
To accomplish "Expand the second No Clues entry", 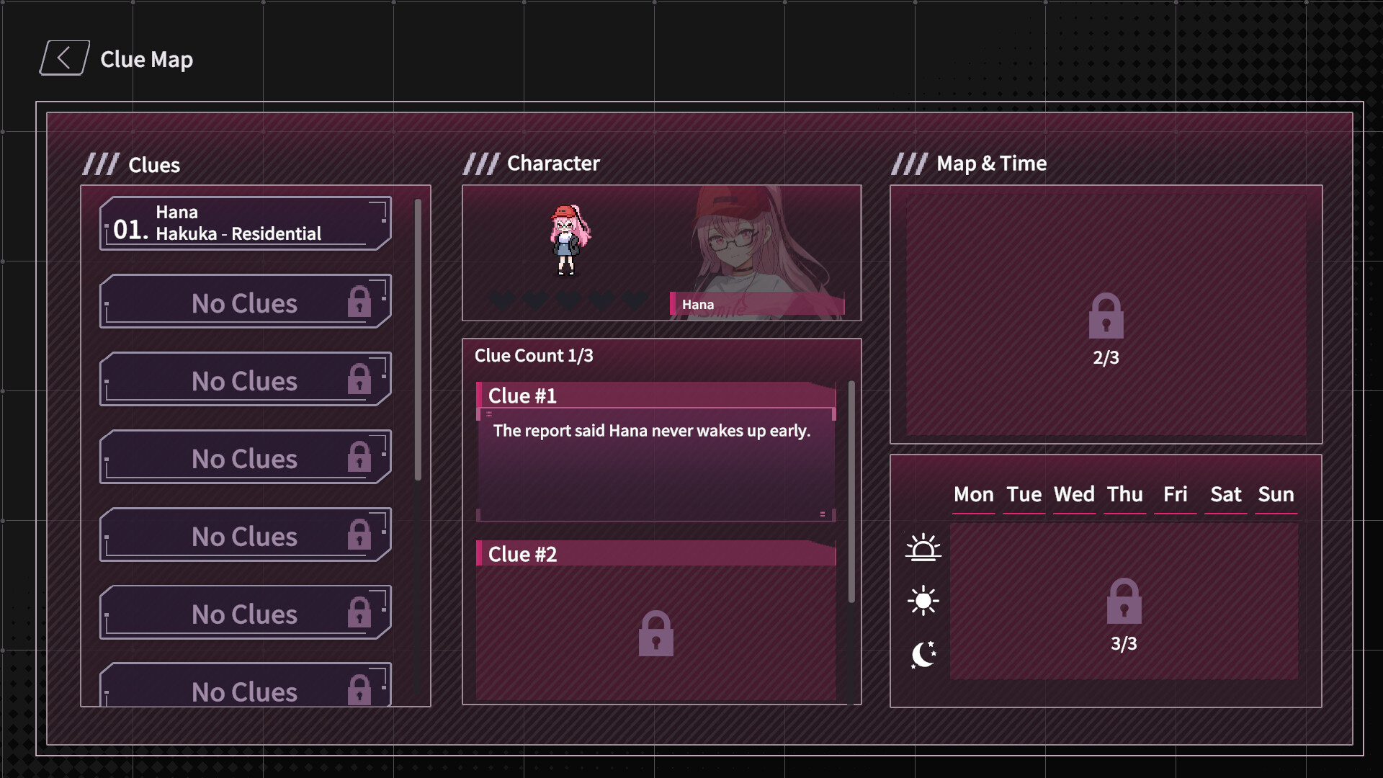I will coord(244,380).
